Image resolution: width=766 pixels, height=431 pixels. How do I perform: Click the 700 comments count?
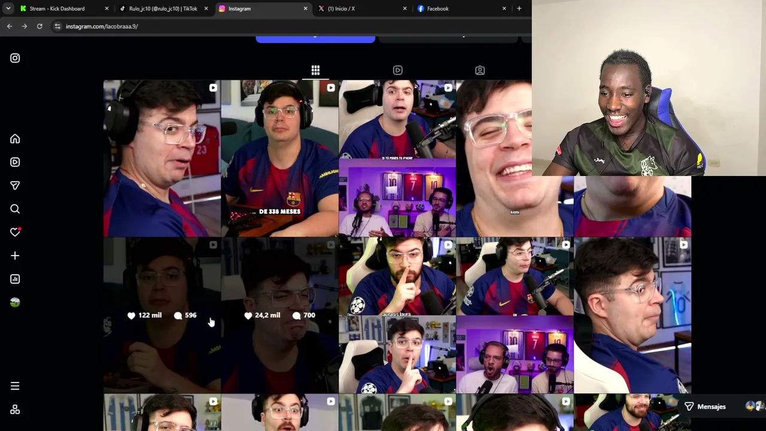point(309,315)
